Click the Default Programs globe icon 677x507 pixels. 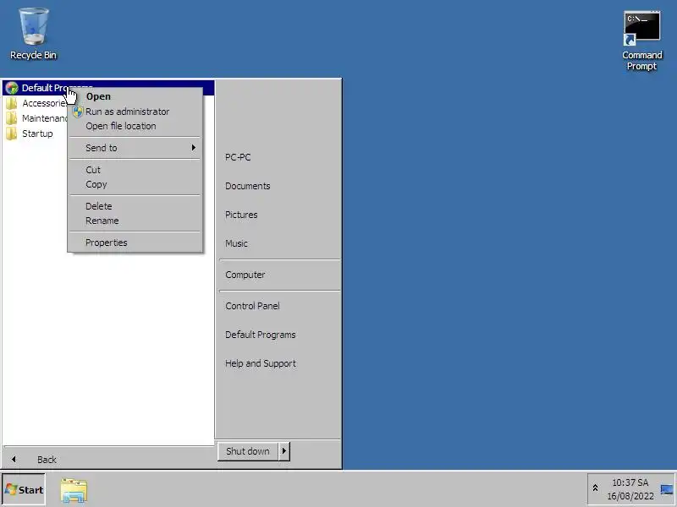pos(12,88)
